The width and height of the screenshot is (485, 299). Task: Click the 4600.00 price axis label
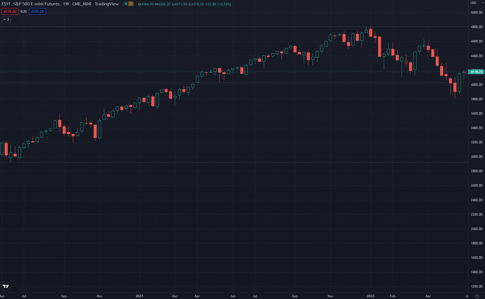pos(476,41)
